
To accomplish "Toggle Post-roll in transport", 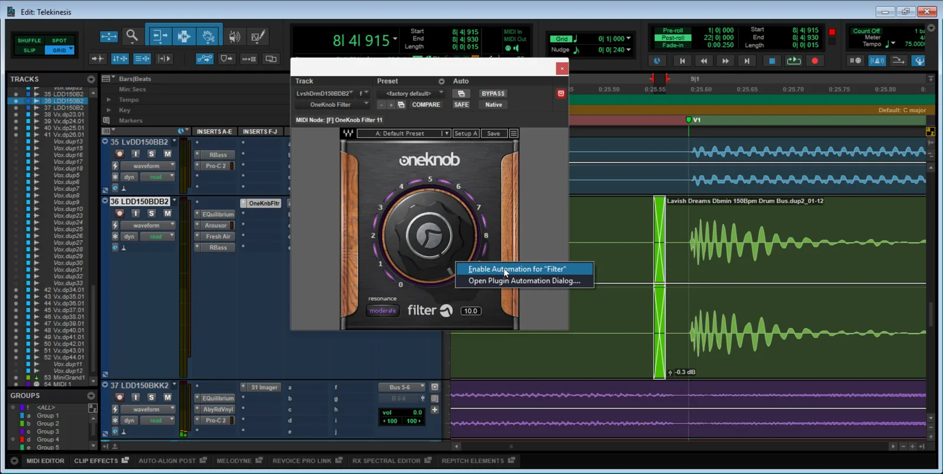I will (672, 38).
